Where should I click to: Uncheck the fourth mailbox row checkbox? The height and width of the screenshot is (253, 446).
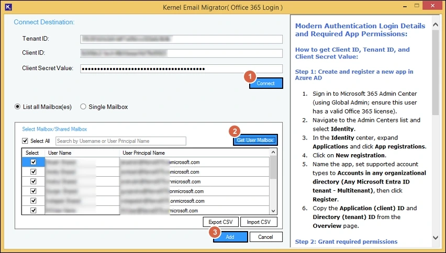click(x=34, y=191)
